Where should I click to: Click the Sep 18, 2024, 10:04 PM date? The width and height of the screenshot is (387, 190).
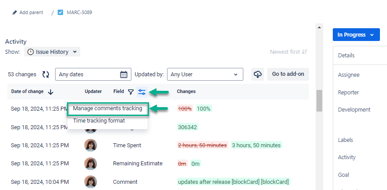point(40,182)
